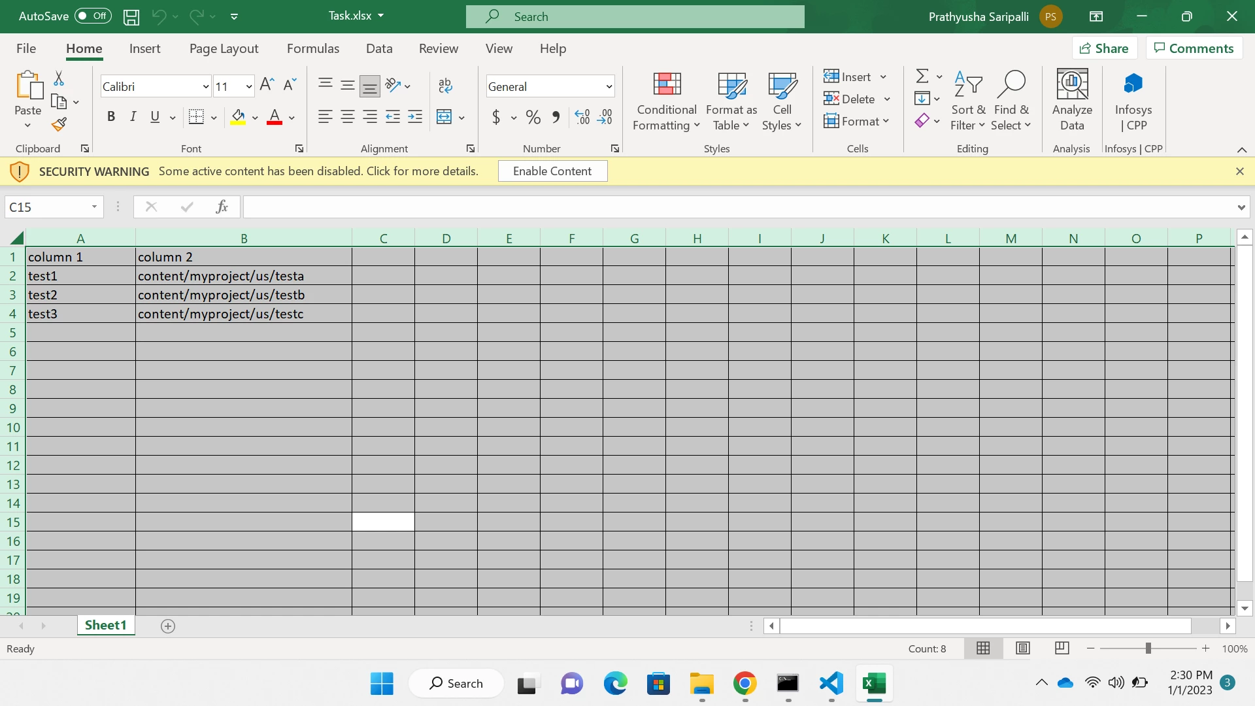
Task: Click the Merge & Center icon
Action: (444, 117)
